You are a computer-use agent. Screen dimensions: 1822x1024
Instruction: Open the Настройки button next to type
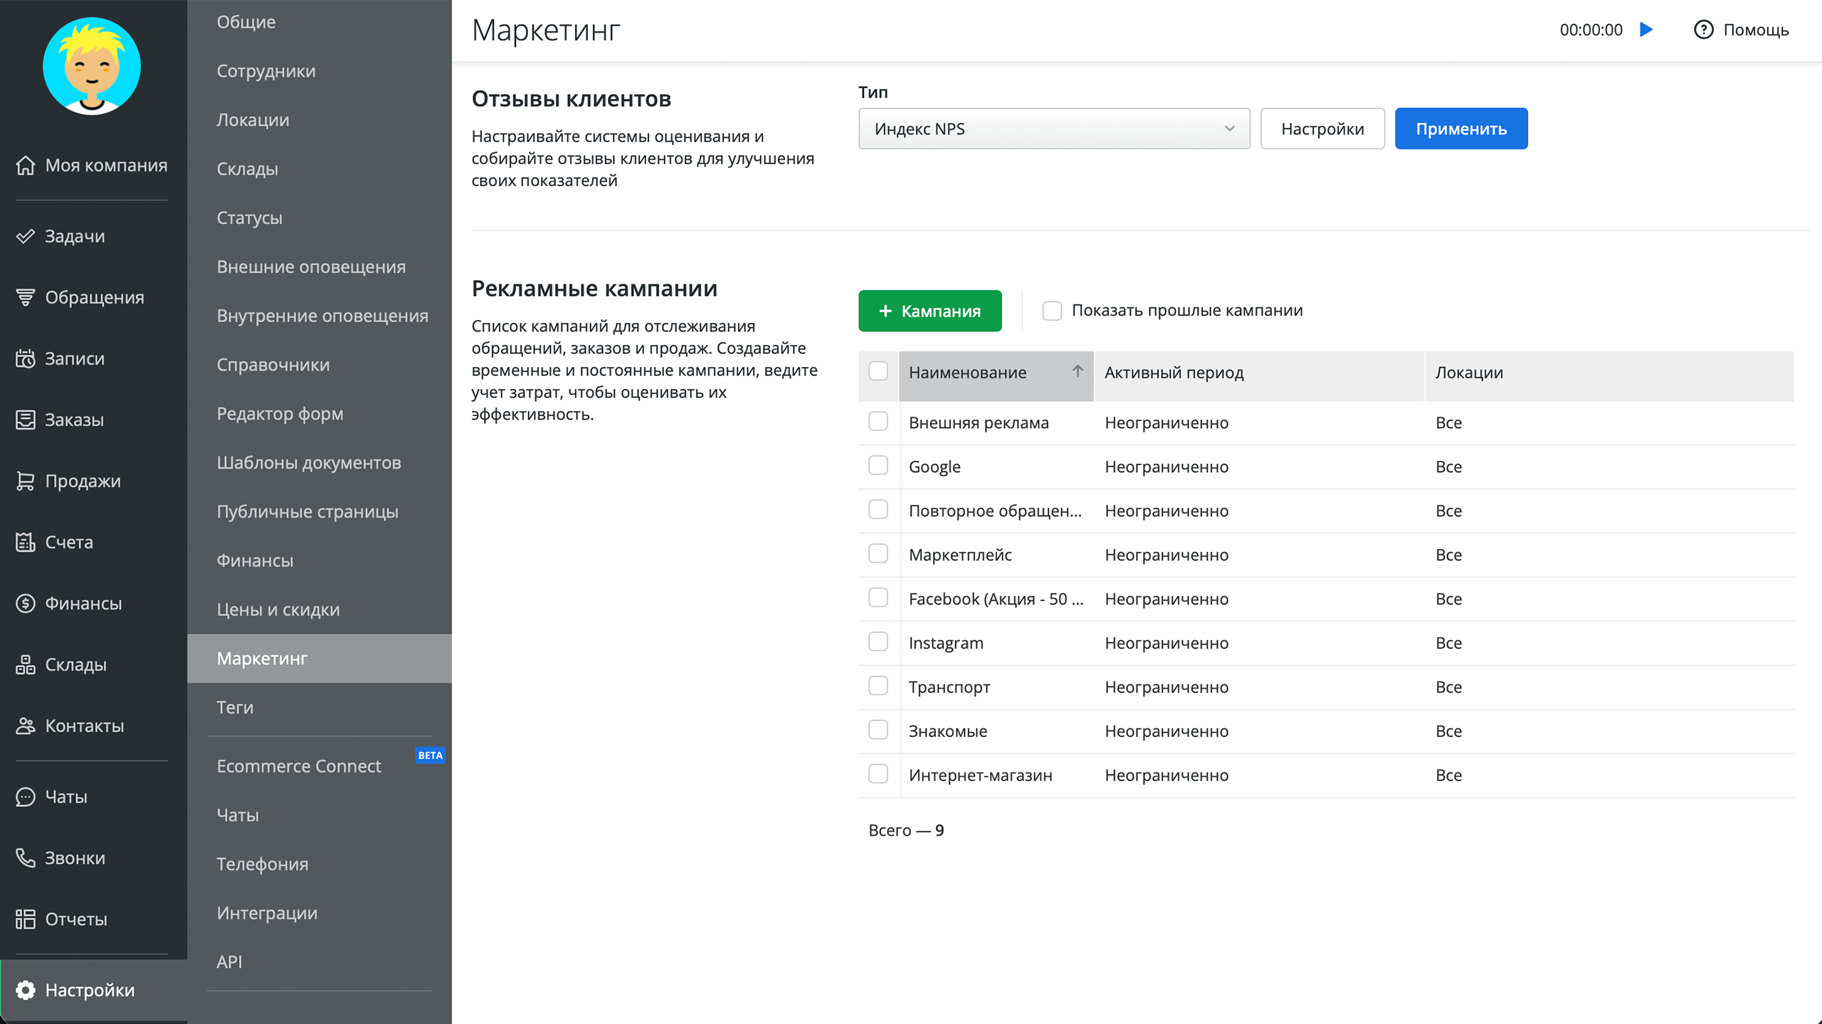(x=1322, y=129)
